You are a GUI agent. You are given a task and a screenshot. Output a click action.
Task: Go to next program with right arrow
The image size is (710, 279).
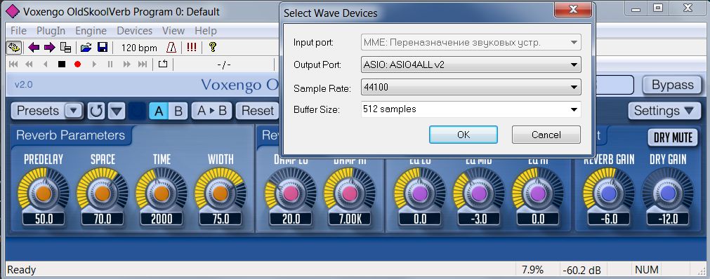pyautogui.click(x=49, y=48)
